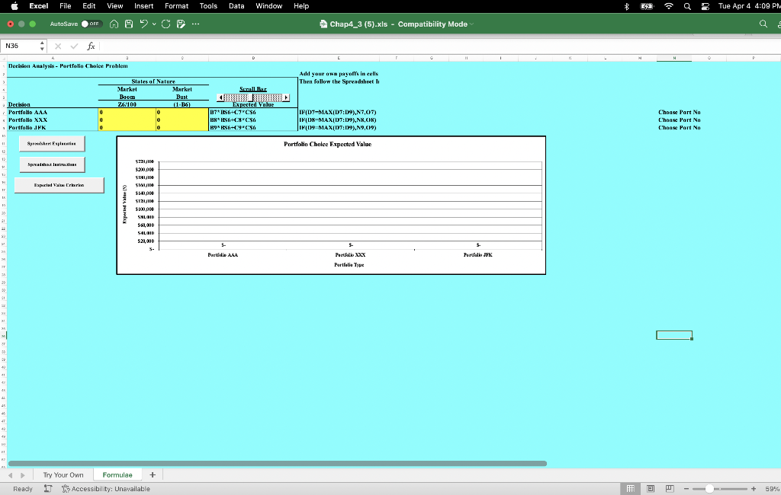
Task: Click the battery status icon
Action: click(647, 6)
